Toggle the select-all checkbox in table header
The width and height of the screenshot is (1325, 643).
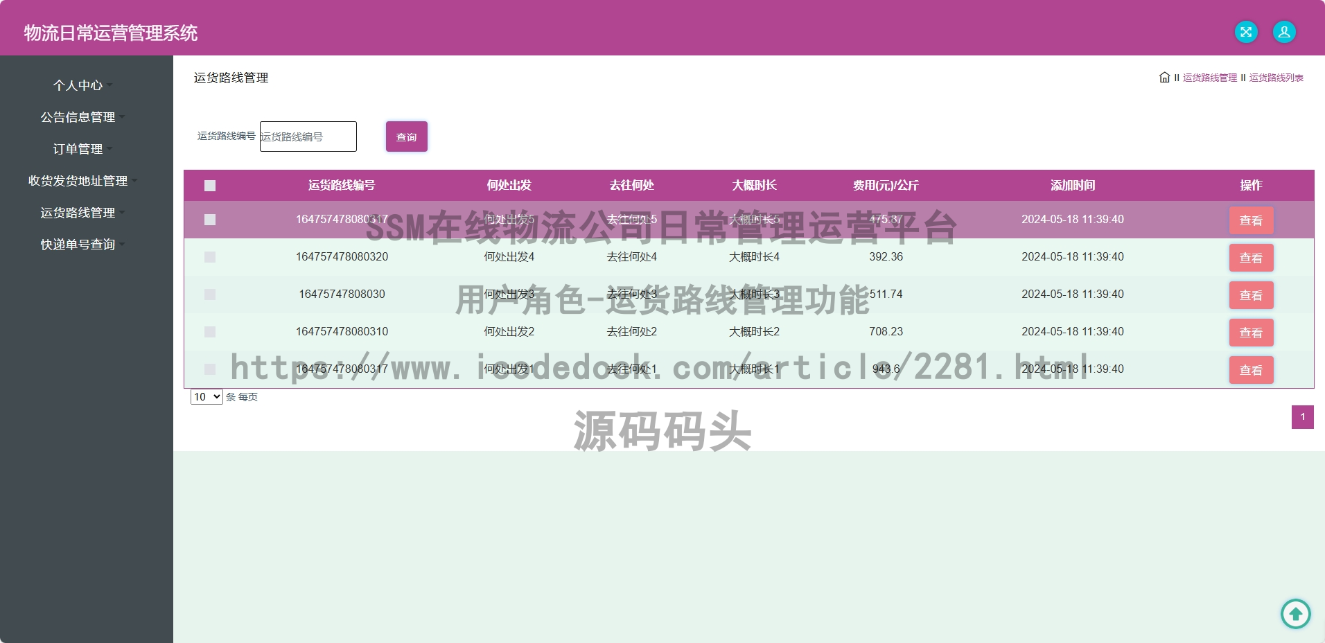(x=210, y=186)
